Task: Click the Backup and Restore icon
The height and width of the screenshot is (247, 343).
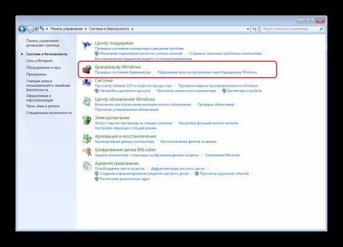Action: click(x=87, y=139)
